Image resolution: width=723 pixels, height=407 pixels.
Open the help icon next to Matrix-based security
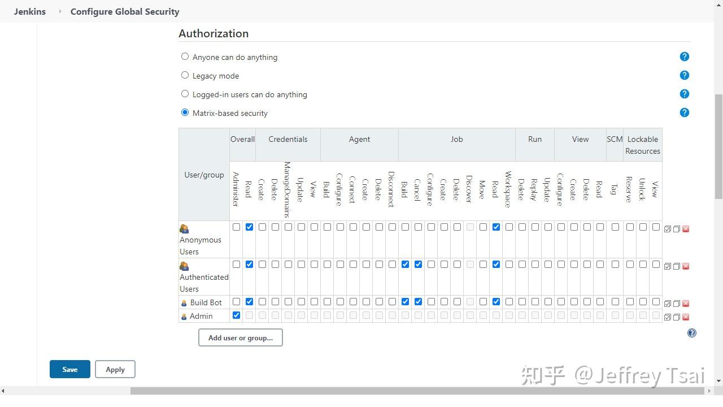(684, 112)
